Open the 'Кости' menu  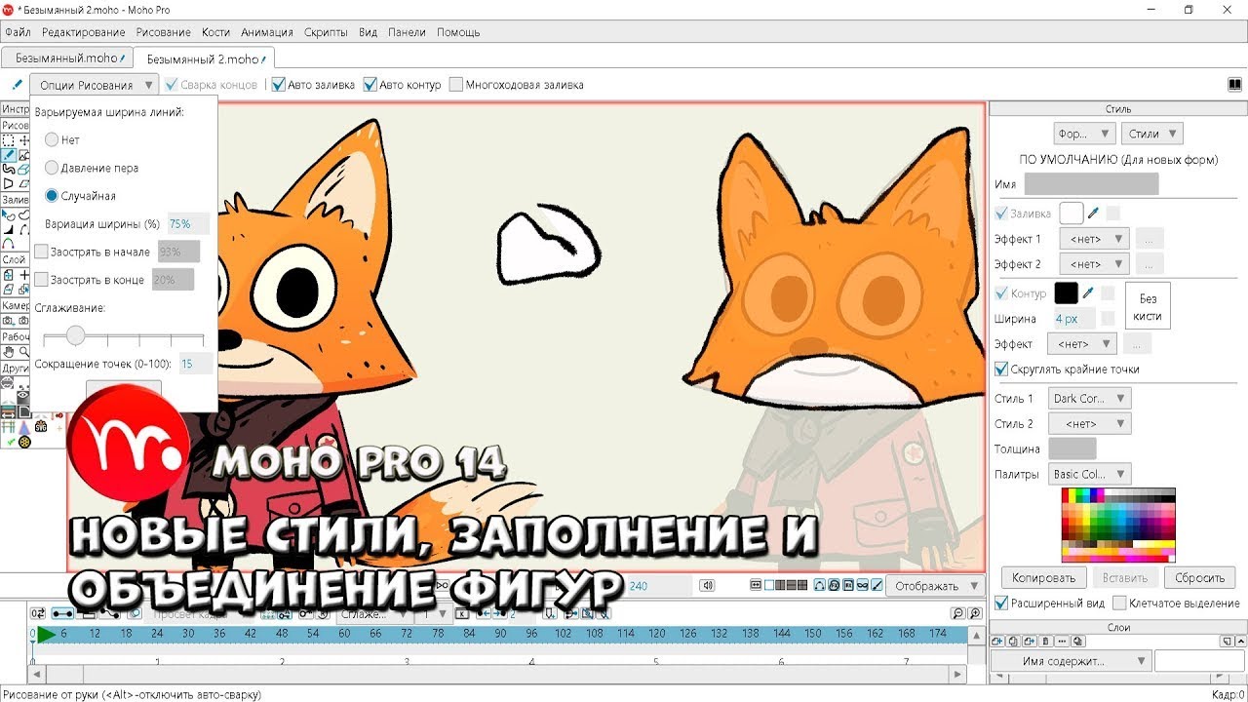point(215,32)
